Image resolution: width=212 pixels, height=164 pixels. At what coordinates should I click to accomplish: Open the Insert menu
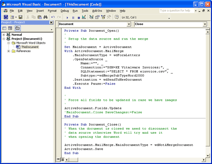coord(40,11)
